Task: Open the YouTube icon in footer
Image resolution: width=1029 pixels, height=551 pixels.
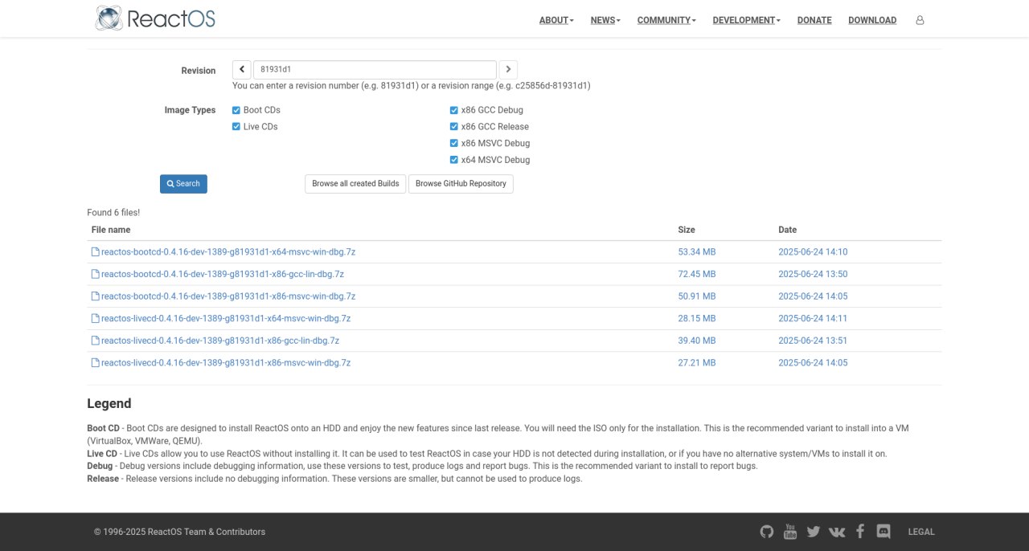Action: click(790, 531)
